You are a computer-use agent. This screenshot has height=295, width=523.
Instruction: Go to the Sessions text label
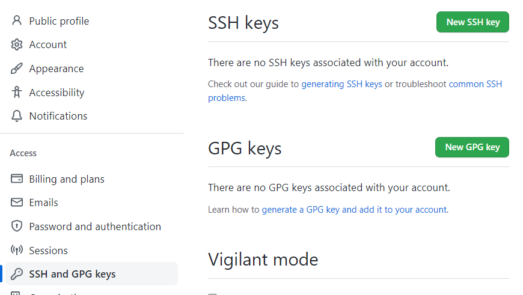pyautogui.click(x=49, y=251)
